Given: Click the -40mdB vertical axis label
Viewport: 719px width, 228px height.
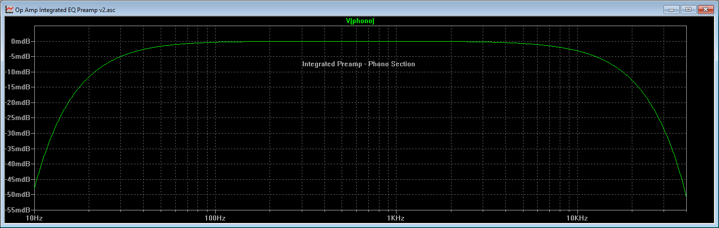Looking at the screenshot, I should click(x=19, y=164).
